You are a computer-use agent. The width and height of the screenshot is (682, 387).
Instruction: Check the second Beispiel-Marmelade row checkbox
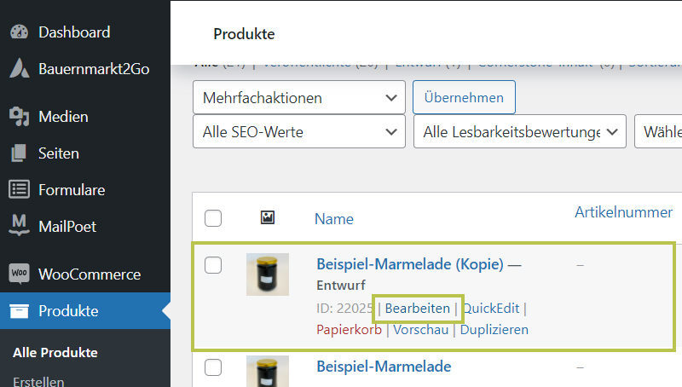pyautogui.click(x=213, y=367)
